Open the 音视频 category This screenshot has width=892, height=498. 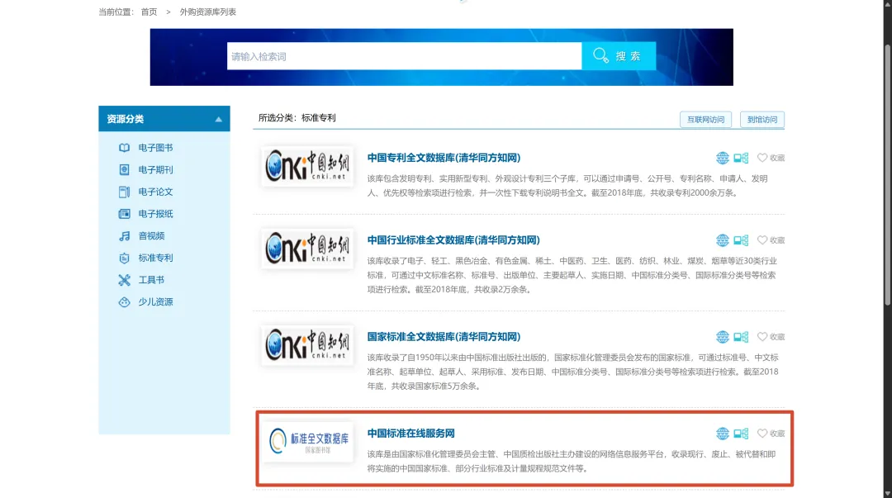coord(151,236)
